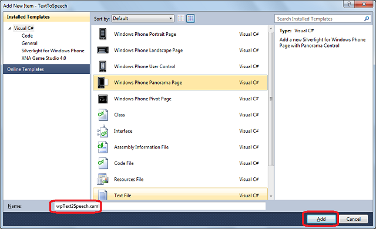
Task: Click the template list scrollbar thumb
Action: [271, 99]
